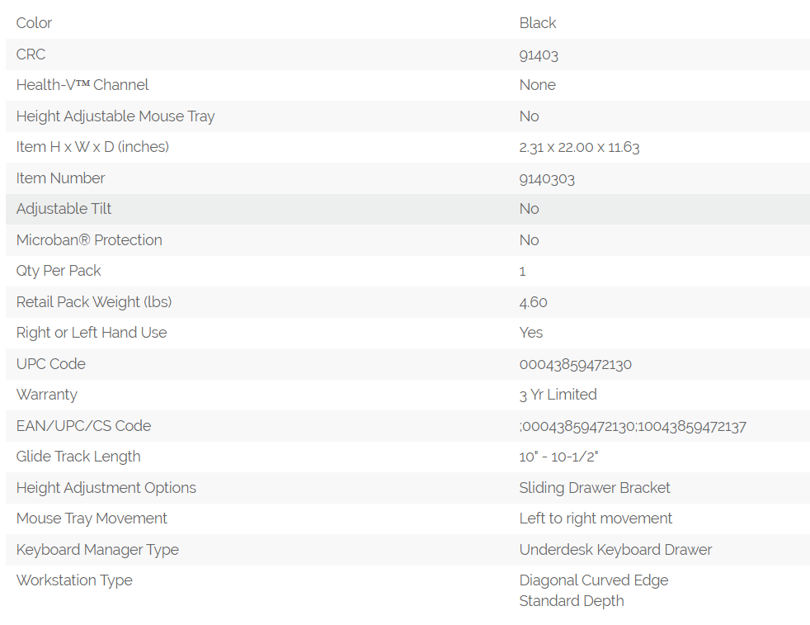Viewport: 810px width, 625px height.
Task: Click the Height Adjustable Mouse Tray label
Action: tap(115, 116)
